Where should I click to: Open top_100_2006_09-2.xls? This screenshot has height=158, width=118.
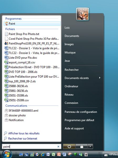20,81
